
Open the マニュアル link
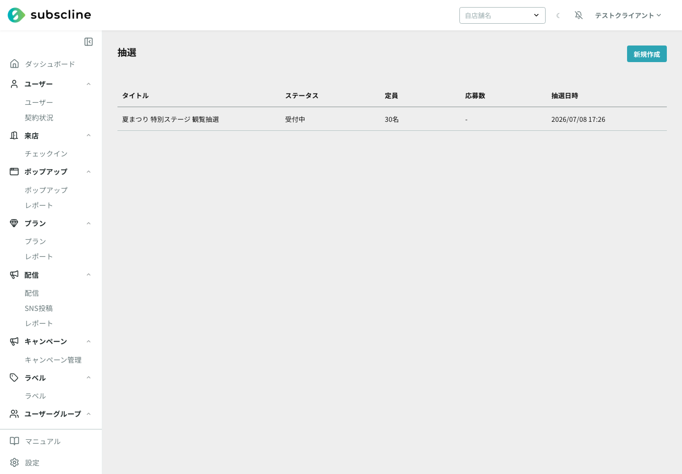pyautogui.click(x=43, y=441)
